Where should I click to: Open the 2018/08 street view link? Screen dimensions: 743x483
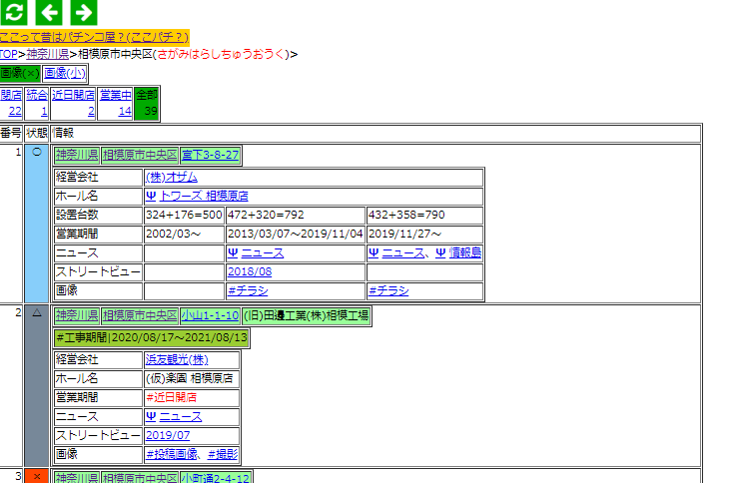click(249, 271)
